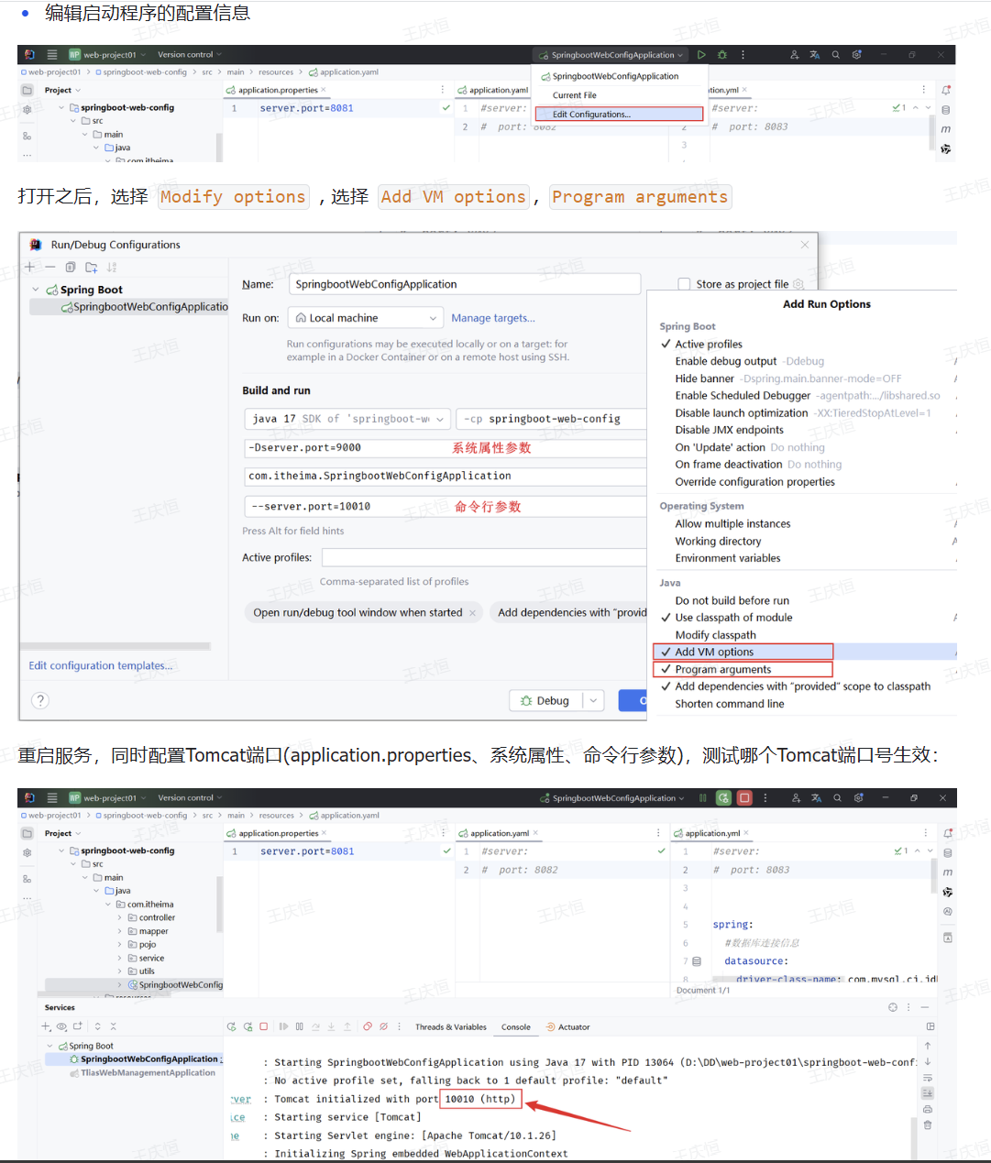Click the Manage targets link
This screenshot has height=1163, width=991.
click(492, 318)
